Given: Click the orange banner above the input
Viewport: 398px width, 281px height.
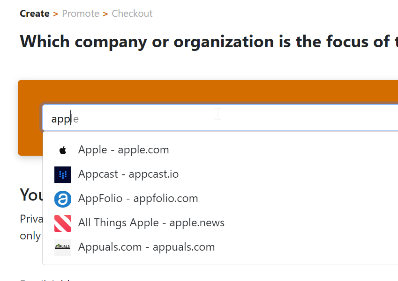Looking at the screenshot, I should point(208,91).
